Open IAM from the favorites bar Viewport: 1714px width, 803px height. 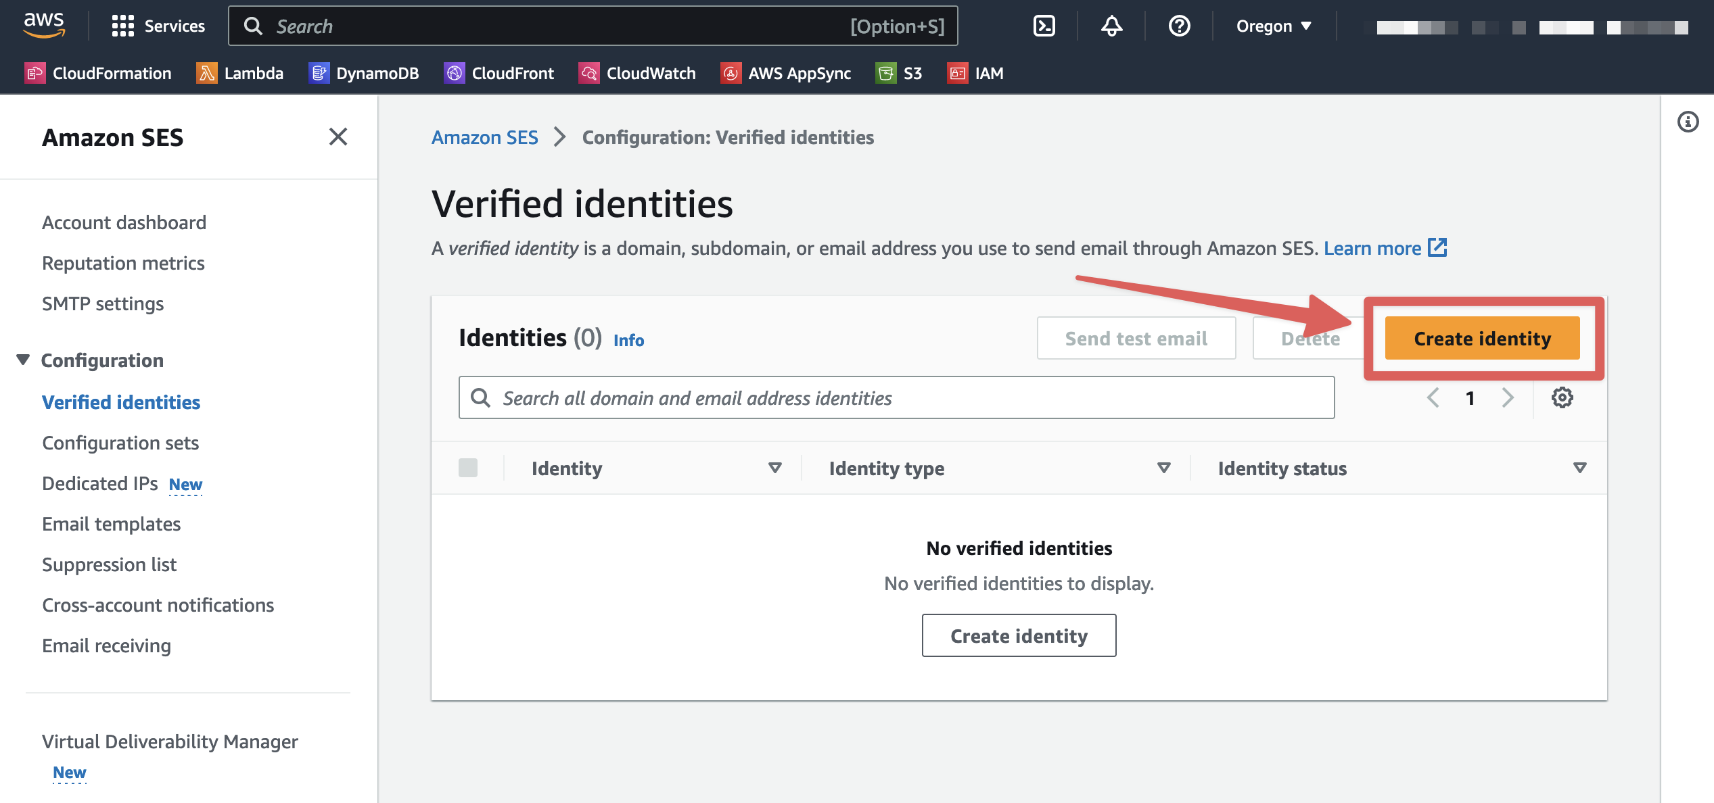(975, 73)
